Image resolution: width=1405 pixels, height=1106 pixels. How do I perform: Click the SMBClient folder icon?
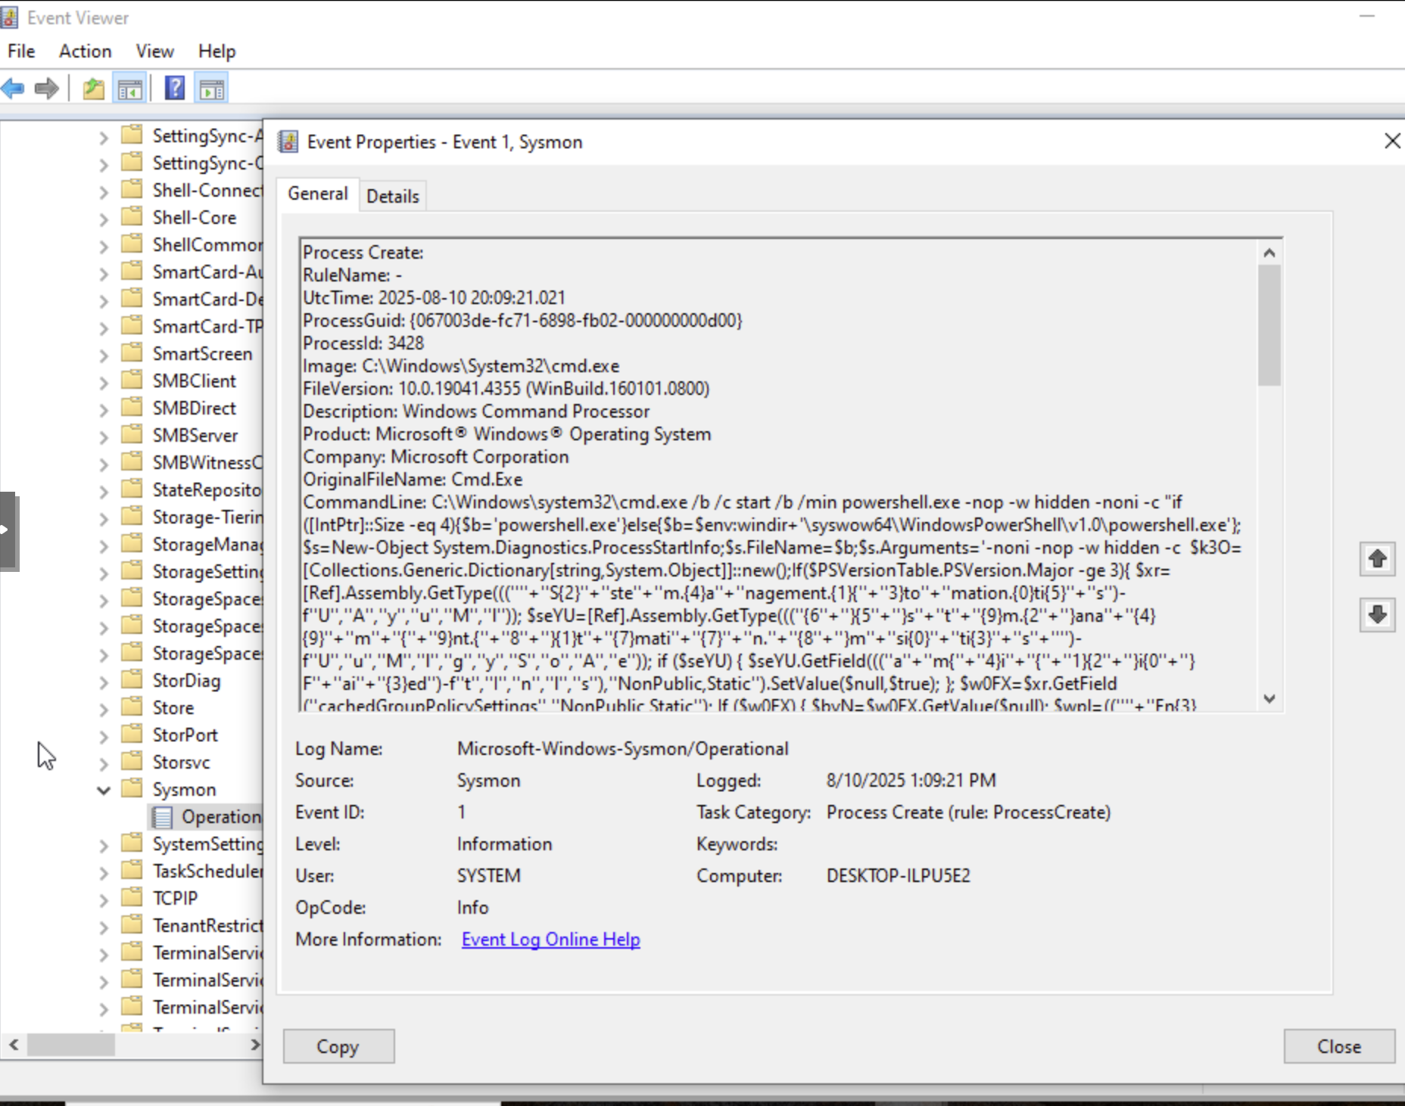tap(132, 380)
